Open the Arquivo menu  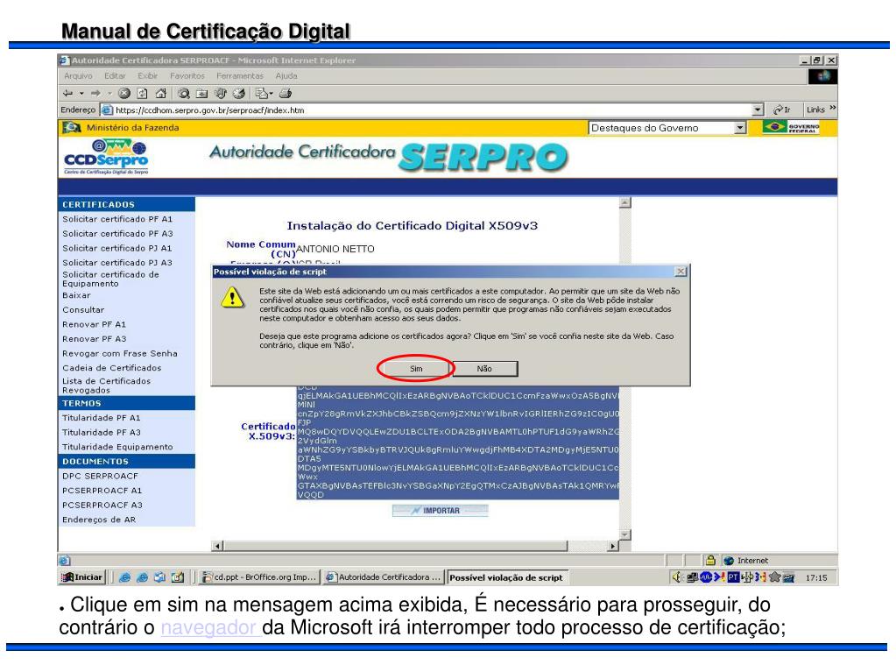pos(78,76)
